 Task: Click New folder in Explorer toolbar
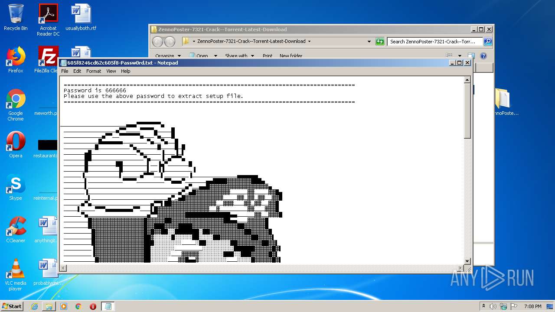[x=291, y=56]
